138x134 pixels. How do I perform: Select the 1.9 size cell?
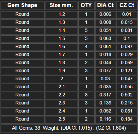click(61, 71)
